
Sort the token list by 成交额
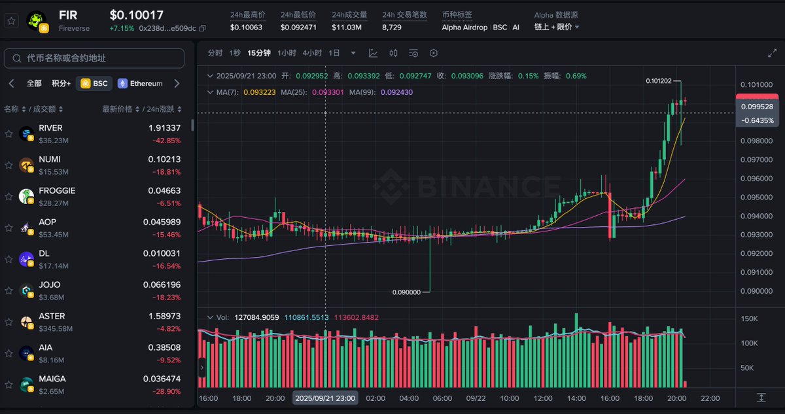[48, 109]
